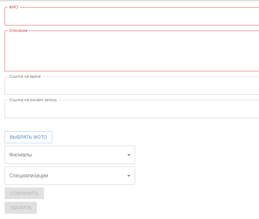Click the Ссылка на врача label
The image size is (259, 219).
click(25, 76)
